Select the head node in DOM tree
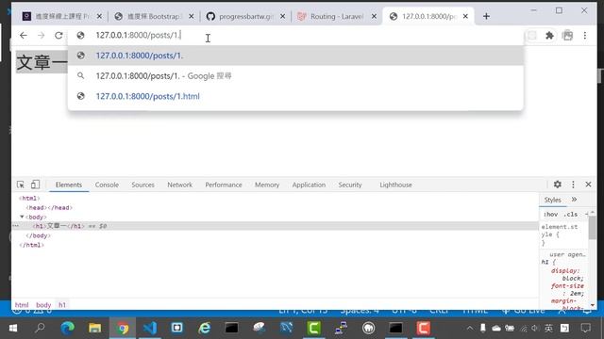This screenshot has height=339, width=604. coord(49,207)
